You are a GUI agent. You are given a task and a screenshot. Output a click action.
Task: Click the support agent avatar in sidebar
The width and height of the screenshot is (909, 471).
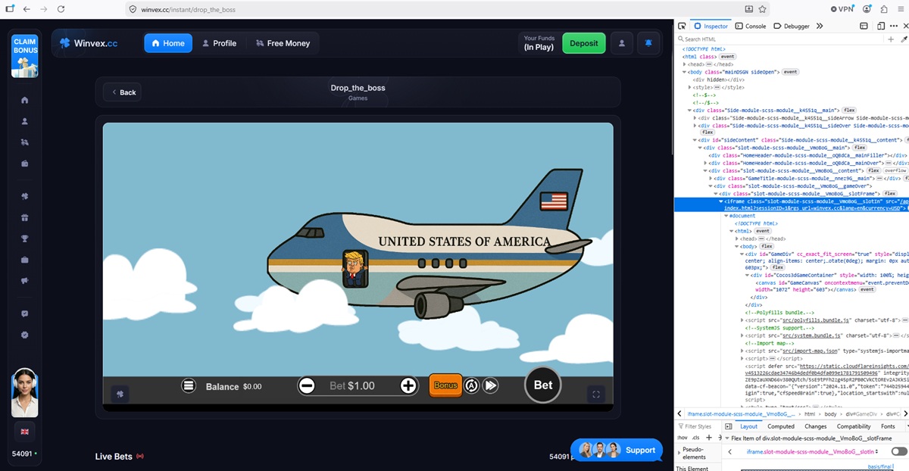point(25,392)
